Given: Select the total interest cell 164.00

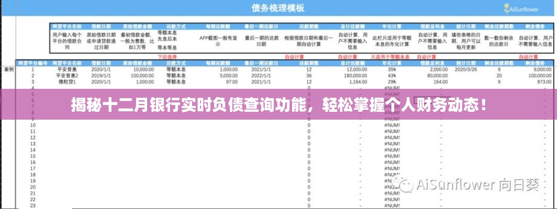Looking at the screenshot, I should coord(441,82).
